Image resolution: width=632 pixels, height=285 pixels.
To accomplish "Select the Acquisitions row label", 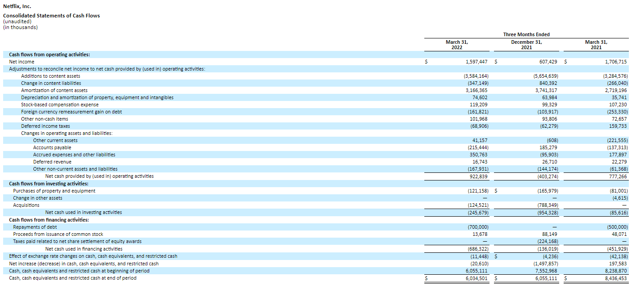I will point(26,205).
